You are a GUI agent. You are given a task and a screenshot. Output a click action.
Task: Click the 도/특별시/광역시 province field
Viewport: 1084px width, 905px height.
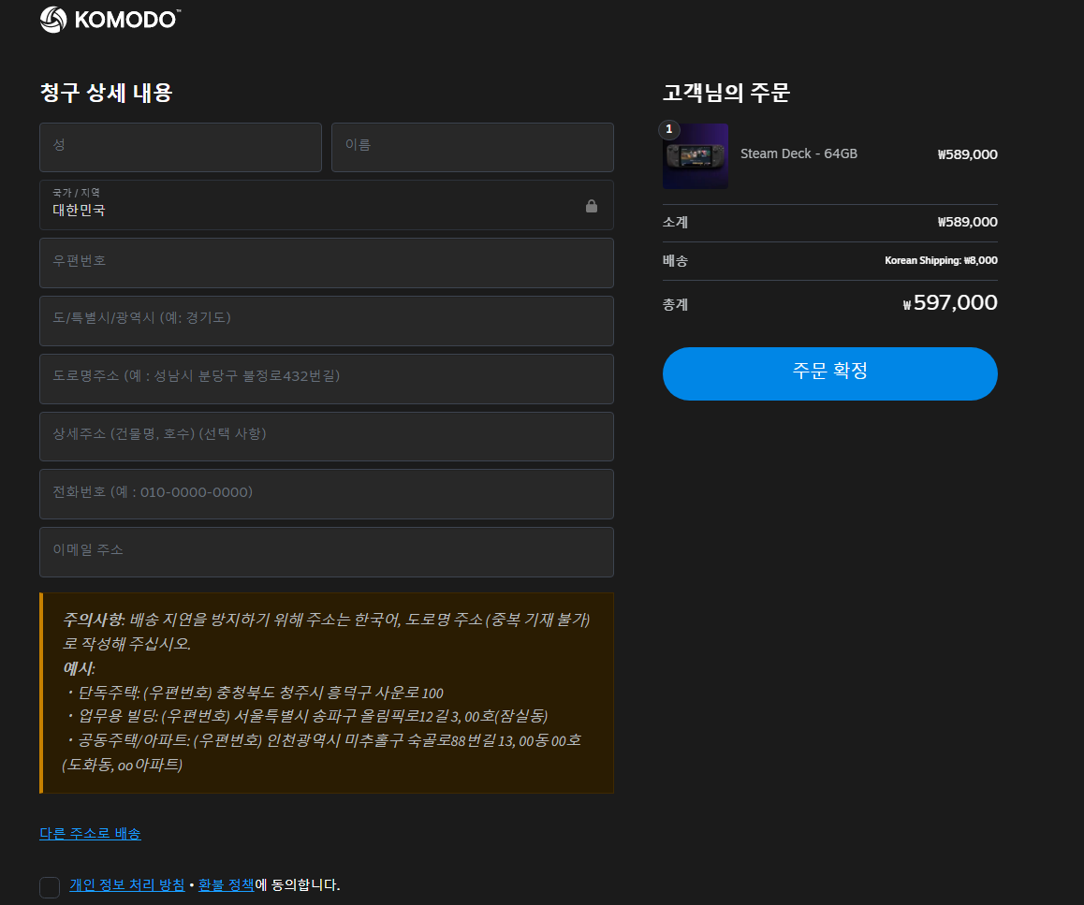pos(326,320)
